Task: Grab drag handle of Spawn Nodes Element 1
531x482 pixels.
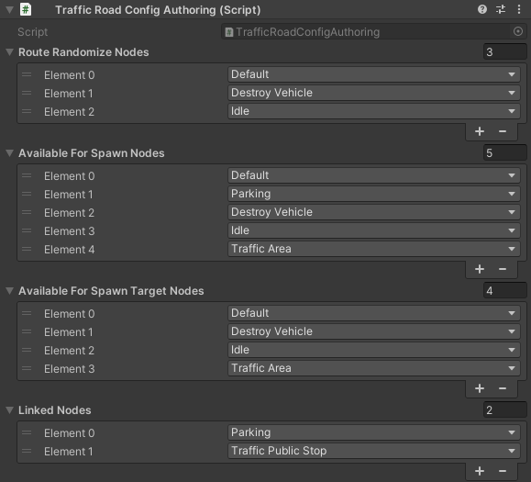Action: pyautogui.click(x=27, y=194)
